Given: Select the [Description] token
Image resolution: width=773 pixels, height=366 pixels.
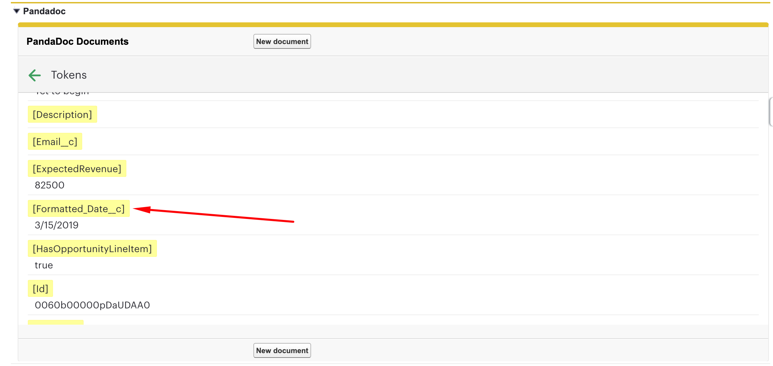Looking at the screenshot, I should [x=62, y=115].
